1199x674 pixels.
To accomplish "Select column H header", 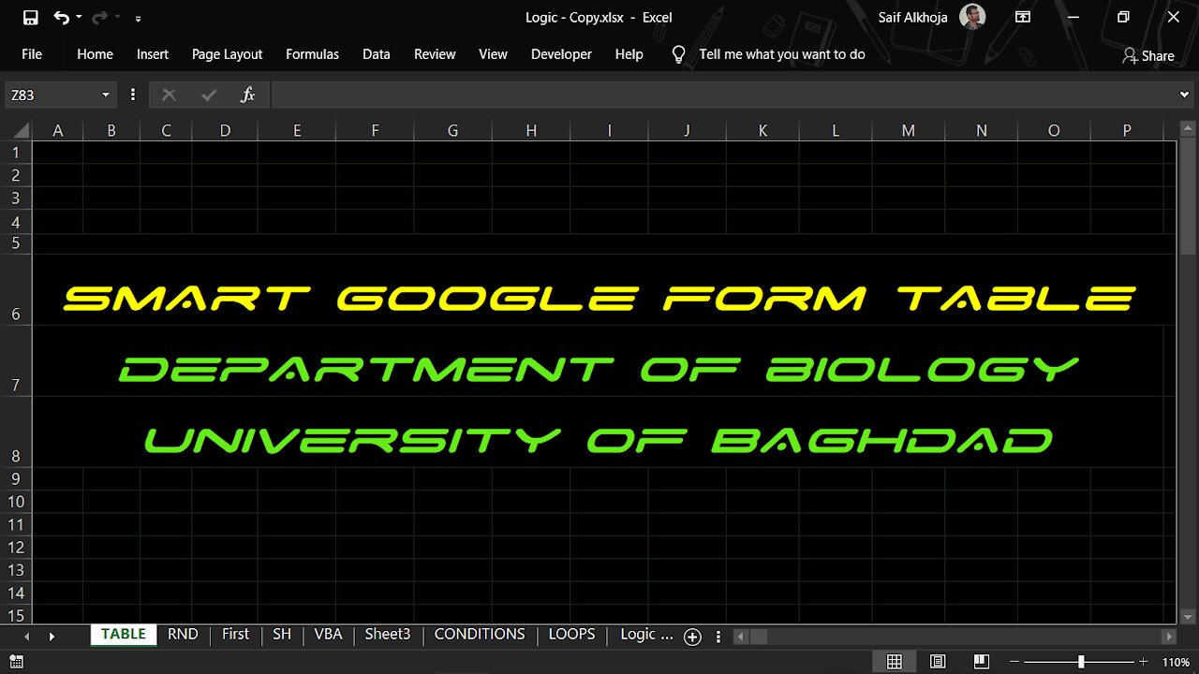I will (x=531, y=131).
